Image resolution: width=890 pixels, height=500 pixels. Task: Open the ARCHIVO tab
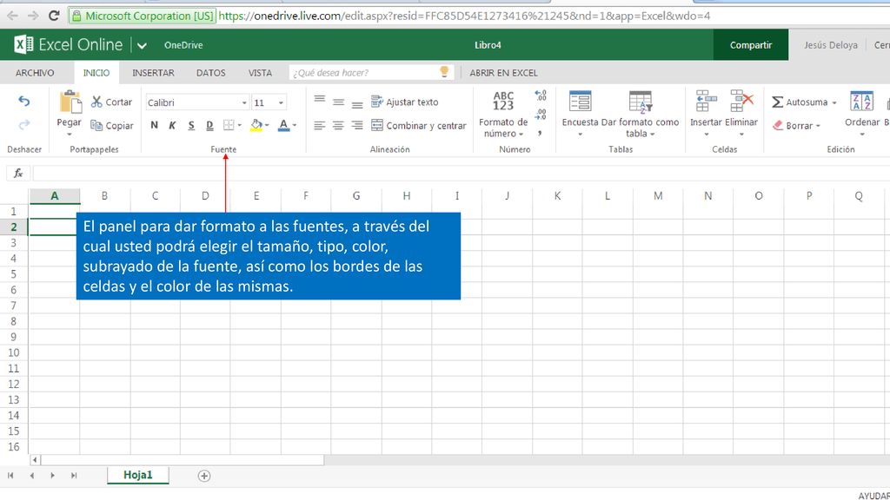35,73
